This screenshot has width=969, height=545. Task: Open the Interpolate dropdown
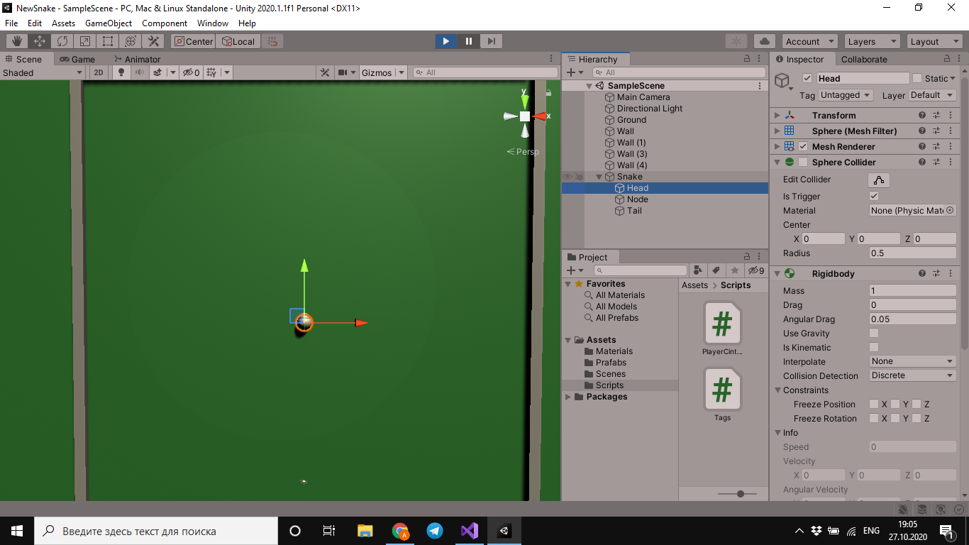click(x=913, y=362)
